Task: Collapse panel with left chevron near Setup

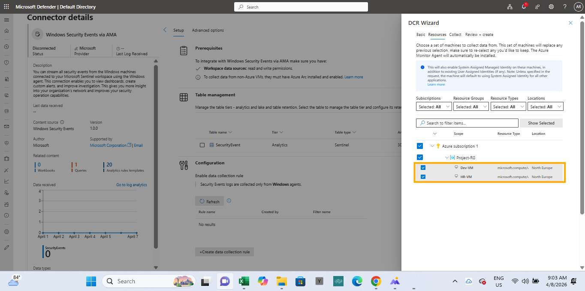Action: click(x=165, y=30)
